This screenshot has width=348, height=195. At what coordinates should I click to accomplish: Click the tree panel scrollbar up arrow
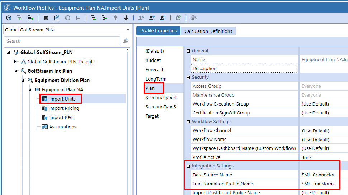tap(128, 50)
